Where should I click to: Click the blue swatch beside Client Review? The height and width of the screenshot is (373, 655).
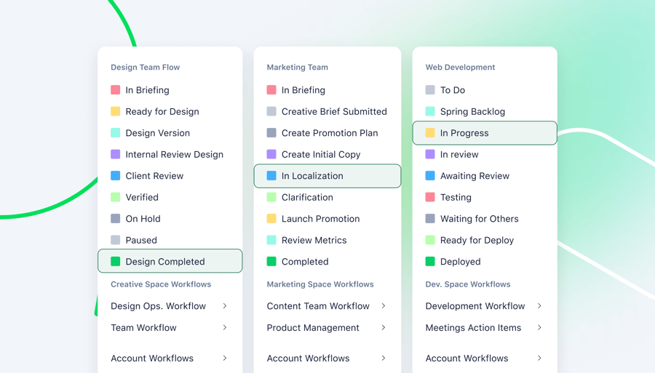pos(115,176)
